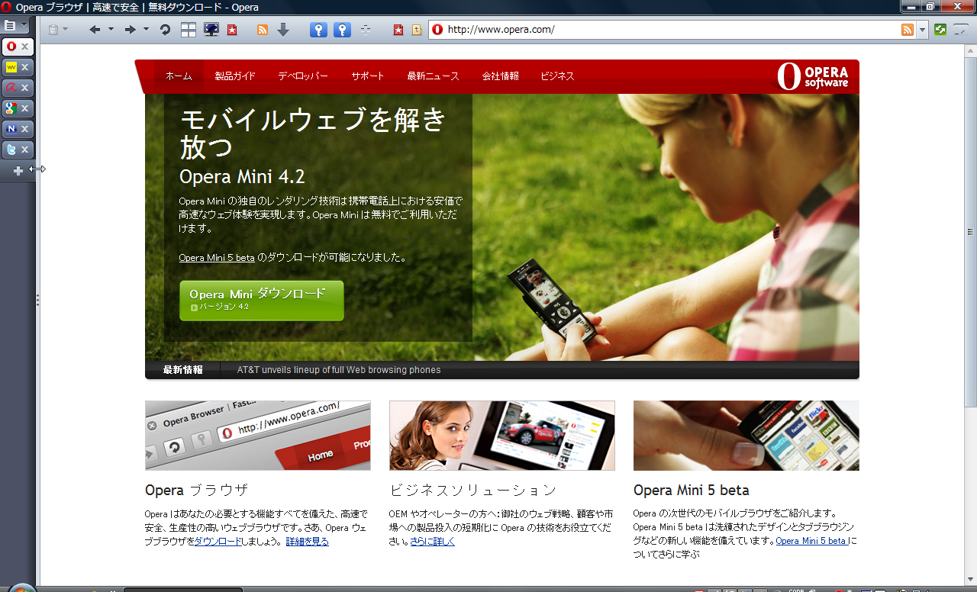Image resolution: width=977 pixels, height=592 pixels.
Task: Click the ビジネスソリューション heading
Action: 473,490
